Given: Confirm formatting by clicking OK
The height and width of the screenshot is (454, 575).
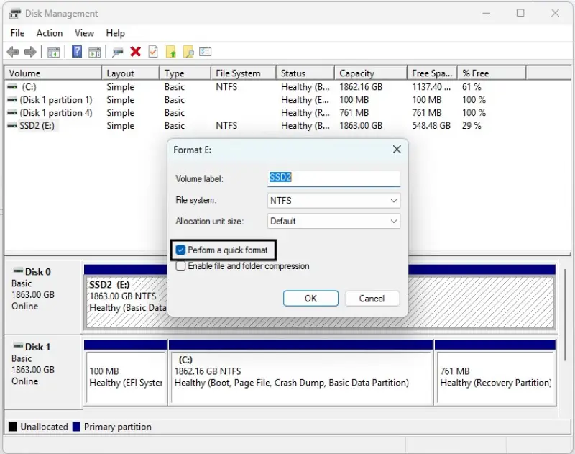Looking at the screenshot, I should 310,298.
